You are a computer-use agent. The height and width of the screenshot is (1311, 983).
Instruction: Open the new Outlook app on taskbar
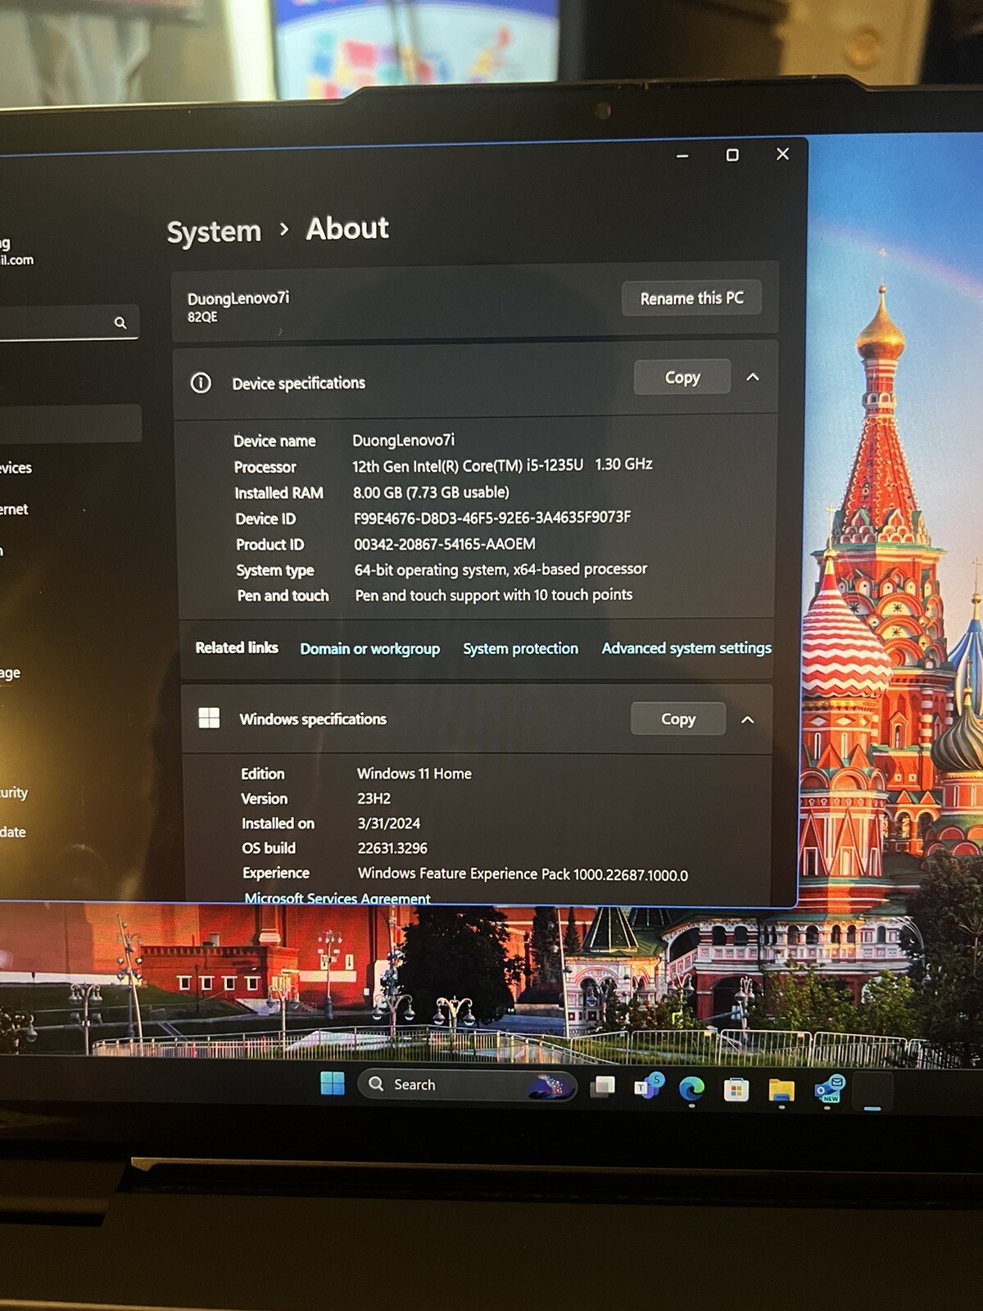[828, 1090]
